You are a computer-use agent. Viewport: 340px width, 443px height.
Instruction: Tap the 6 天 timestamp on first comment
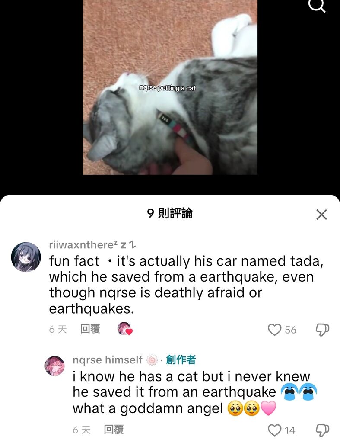point(58,329)
